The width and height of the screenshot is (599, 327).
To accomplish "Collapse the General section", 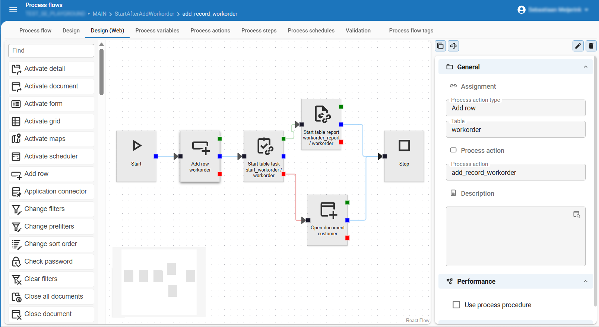I will pyautogui.click(x=585, y=67).
